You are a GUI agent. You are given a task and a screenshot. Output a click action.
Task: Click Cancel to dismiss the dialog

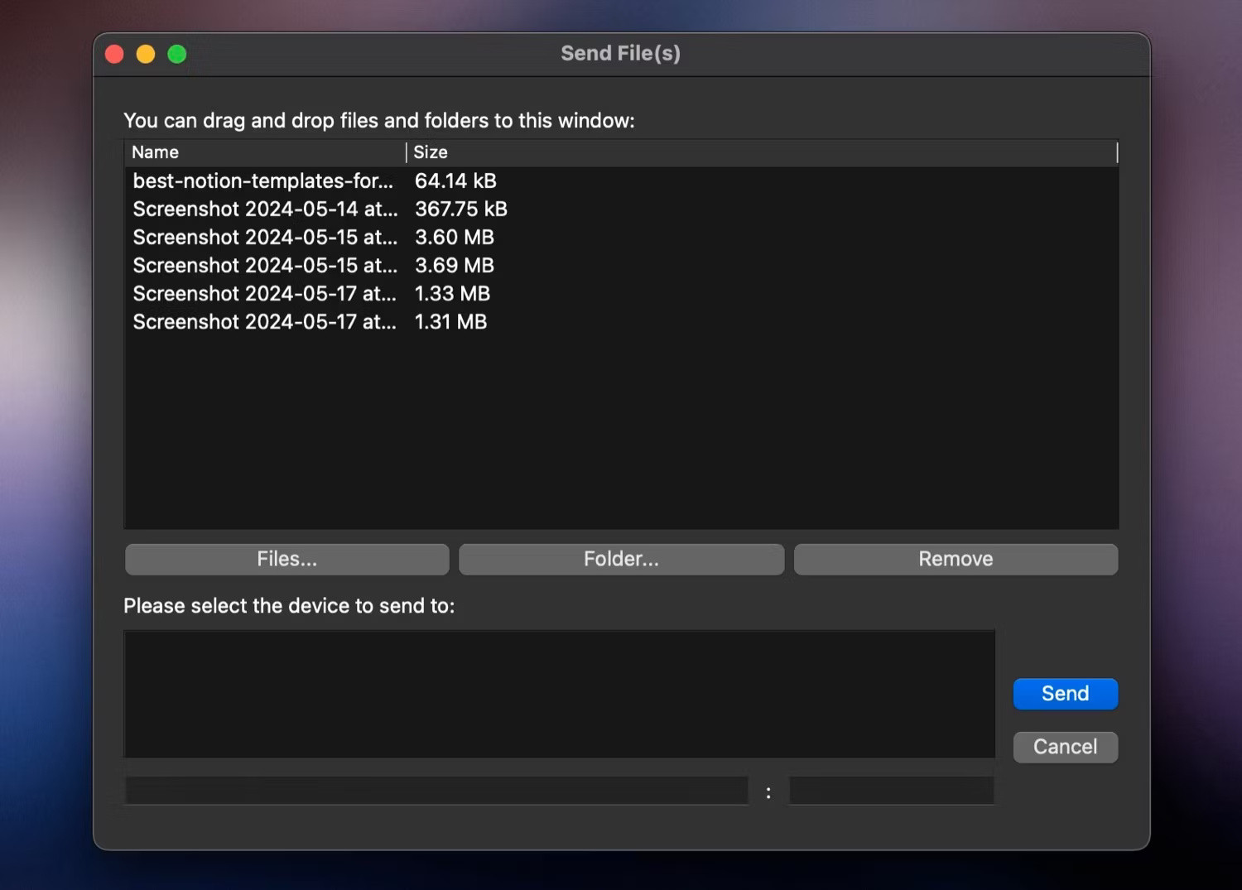[x=1065, y=747]
